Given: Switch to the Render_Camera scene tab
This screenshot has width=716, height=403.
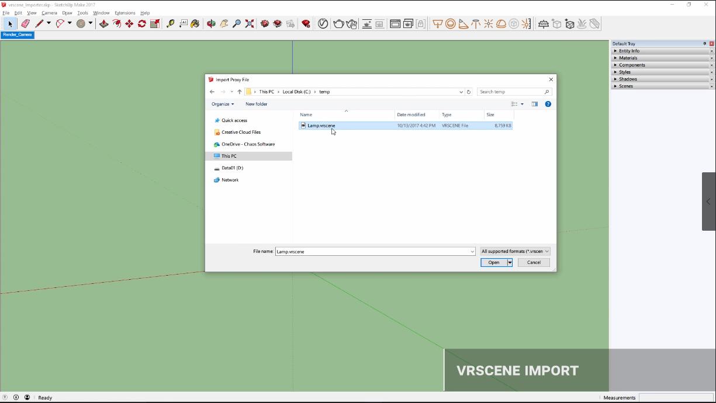Looking at the screenshot, I should click(18, 34).
